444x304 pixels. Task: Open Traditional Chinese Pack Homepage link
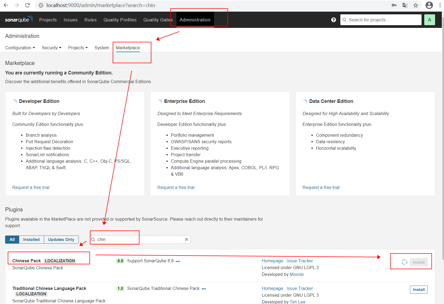(x=272, y=288)
